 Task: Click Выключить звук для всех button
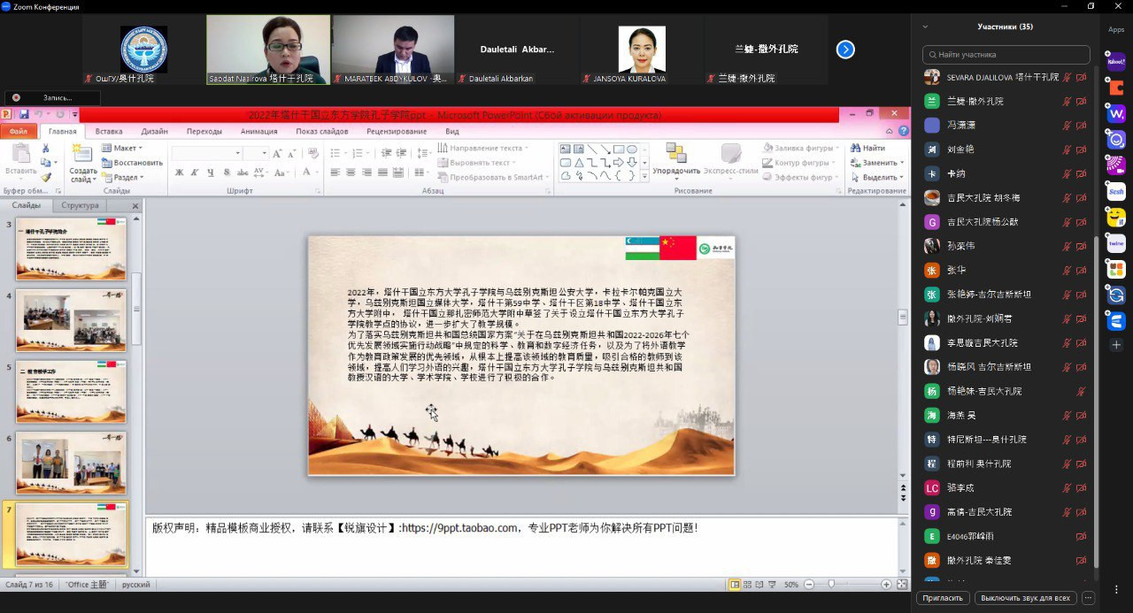(x=1026, y=598)
